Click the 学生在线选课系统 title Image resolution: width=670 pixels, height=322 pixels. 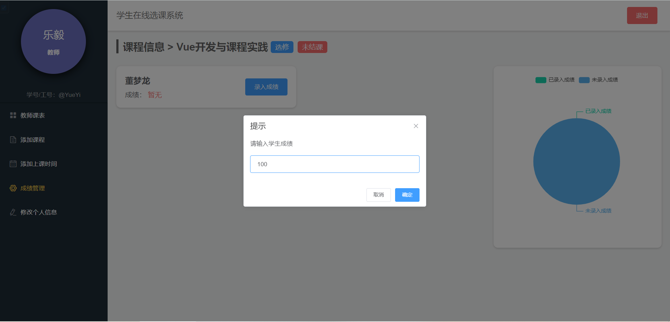pyautogui.click(x=150, y=15)
